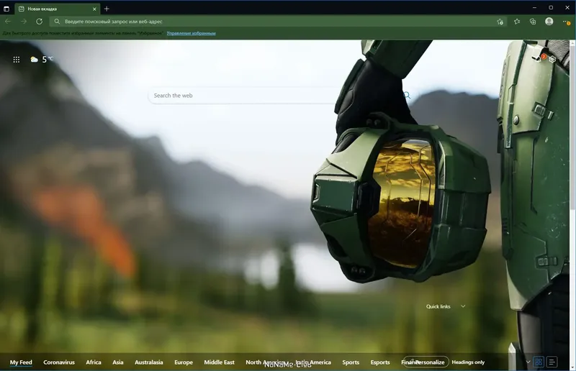
Task: Add this page to favorites star icon
Action: point(500,22)
